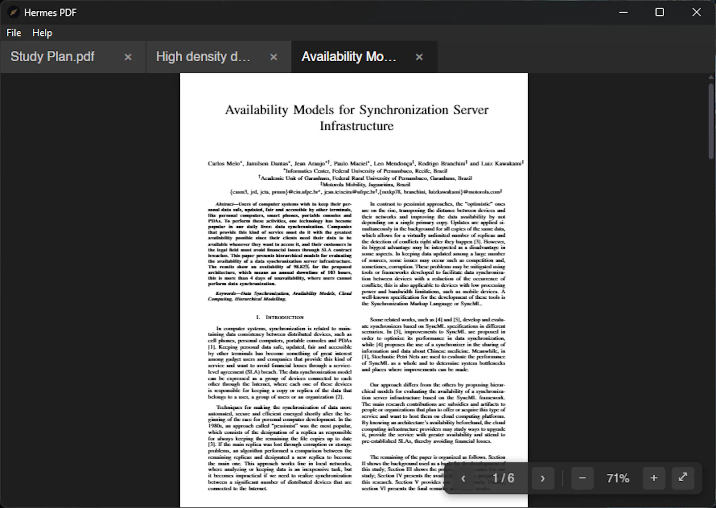The width and height of the screenshot is (716, 508).
Task: Click the paper title heading
Action: (357, 118)
